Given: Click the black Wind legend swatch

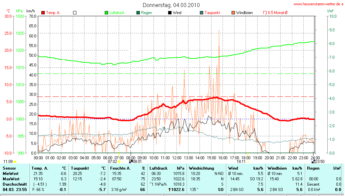Looking at the screenshot, I should pyautogui.click(x=170, y=13).
